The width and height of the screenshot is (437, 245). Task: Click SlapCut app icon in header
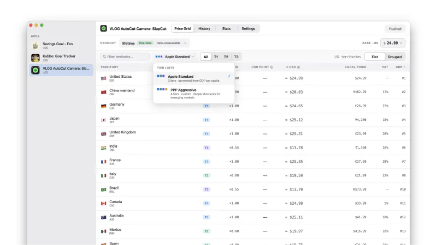click(104, 29)
